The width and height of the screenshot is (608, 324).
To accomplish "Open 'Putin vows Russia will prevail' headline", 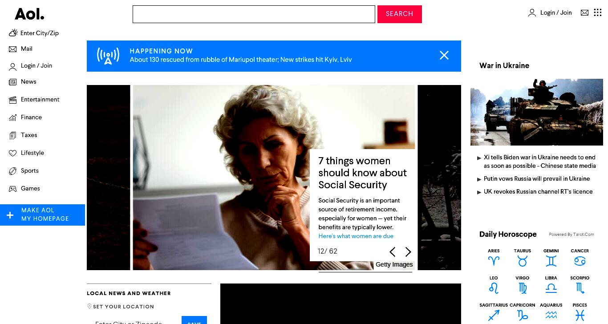I will (x=537, y=179).
